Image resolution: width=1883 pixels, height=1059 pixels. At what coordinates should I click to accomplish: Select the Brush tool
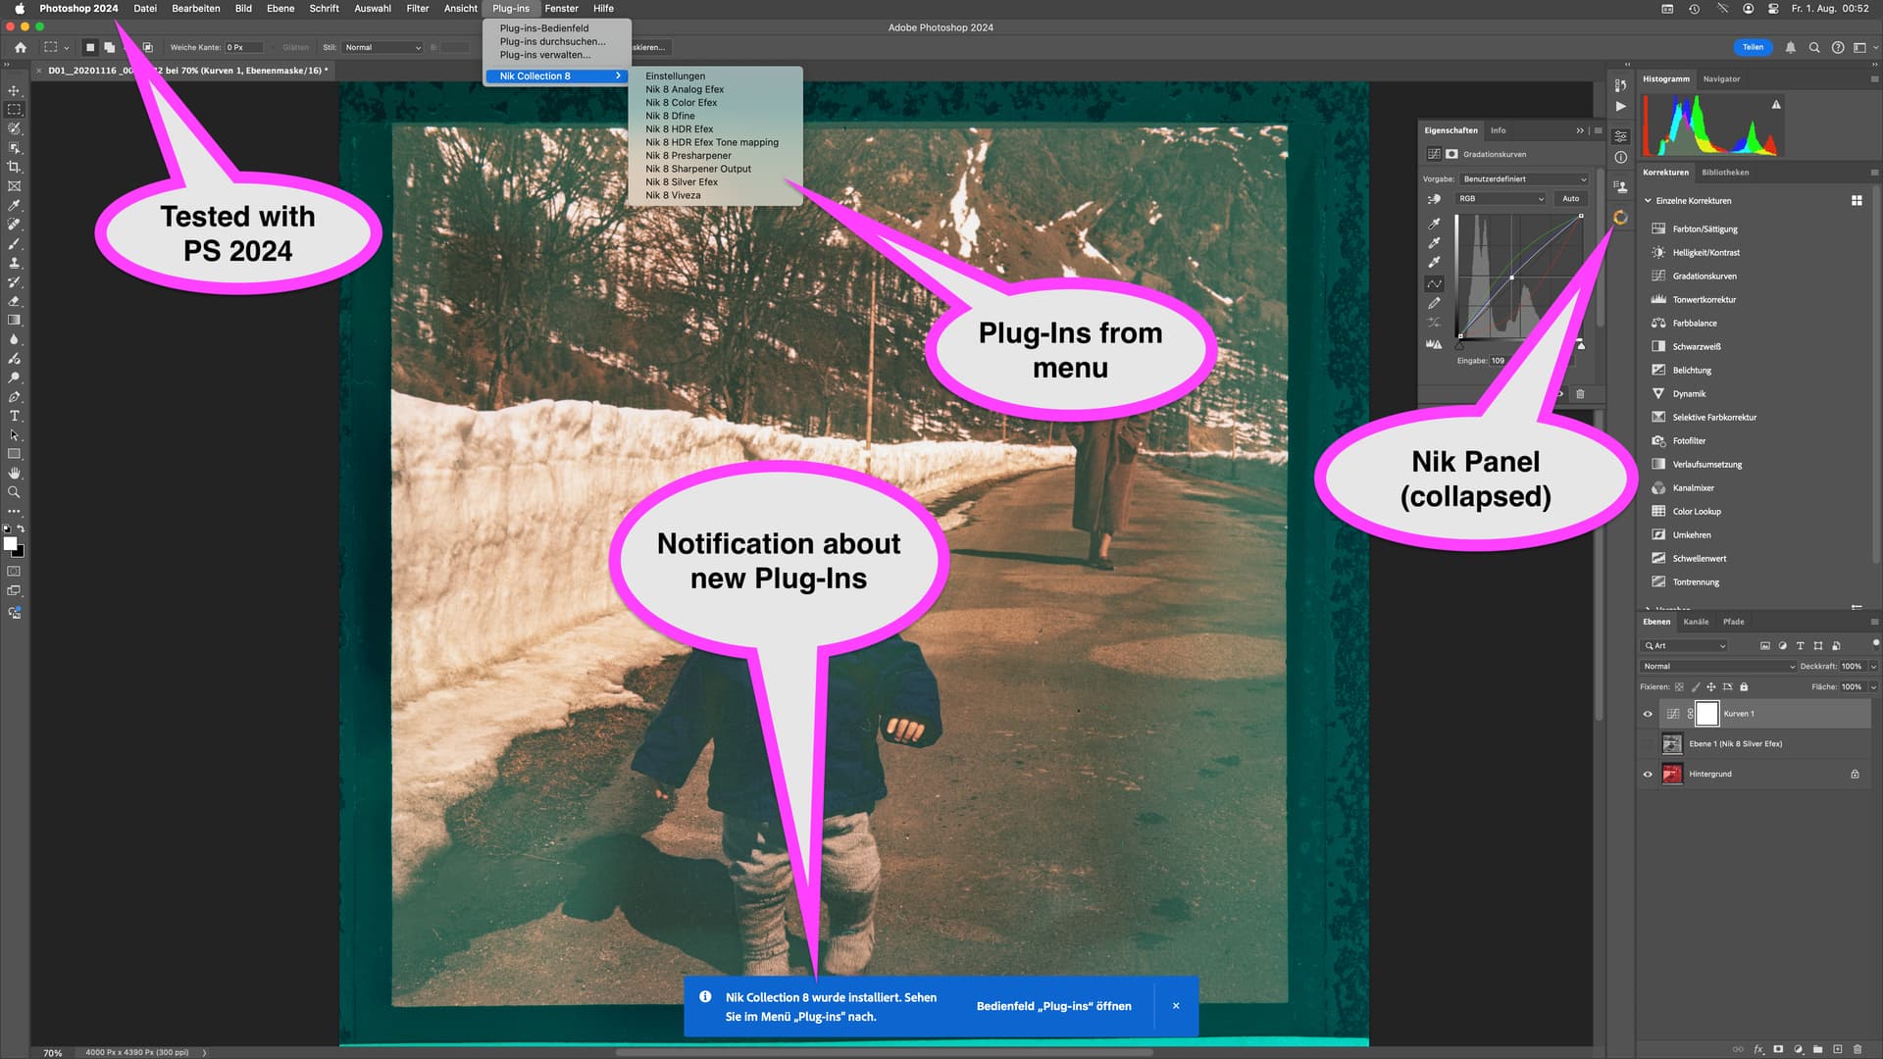coord(14,243)
